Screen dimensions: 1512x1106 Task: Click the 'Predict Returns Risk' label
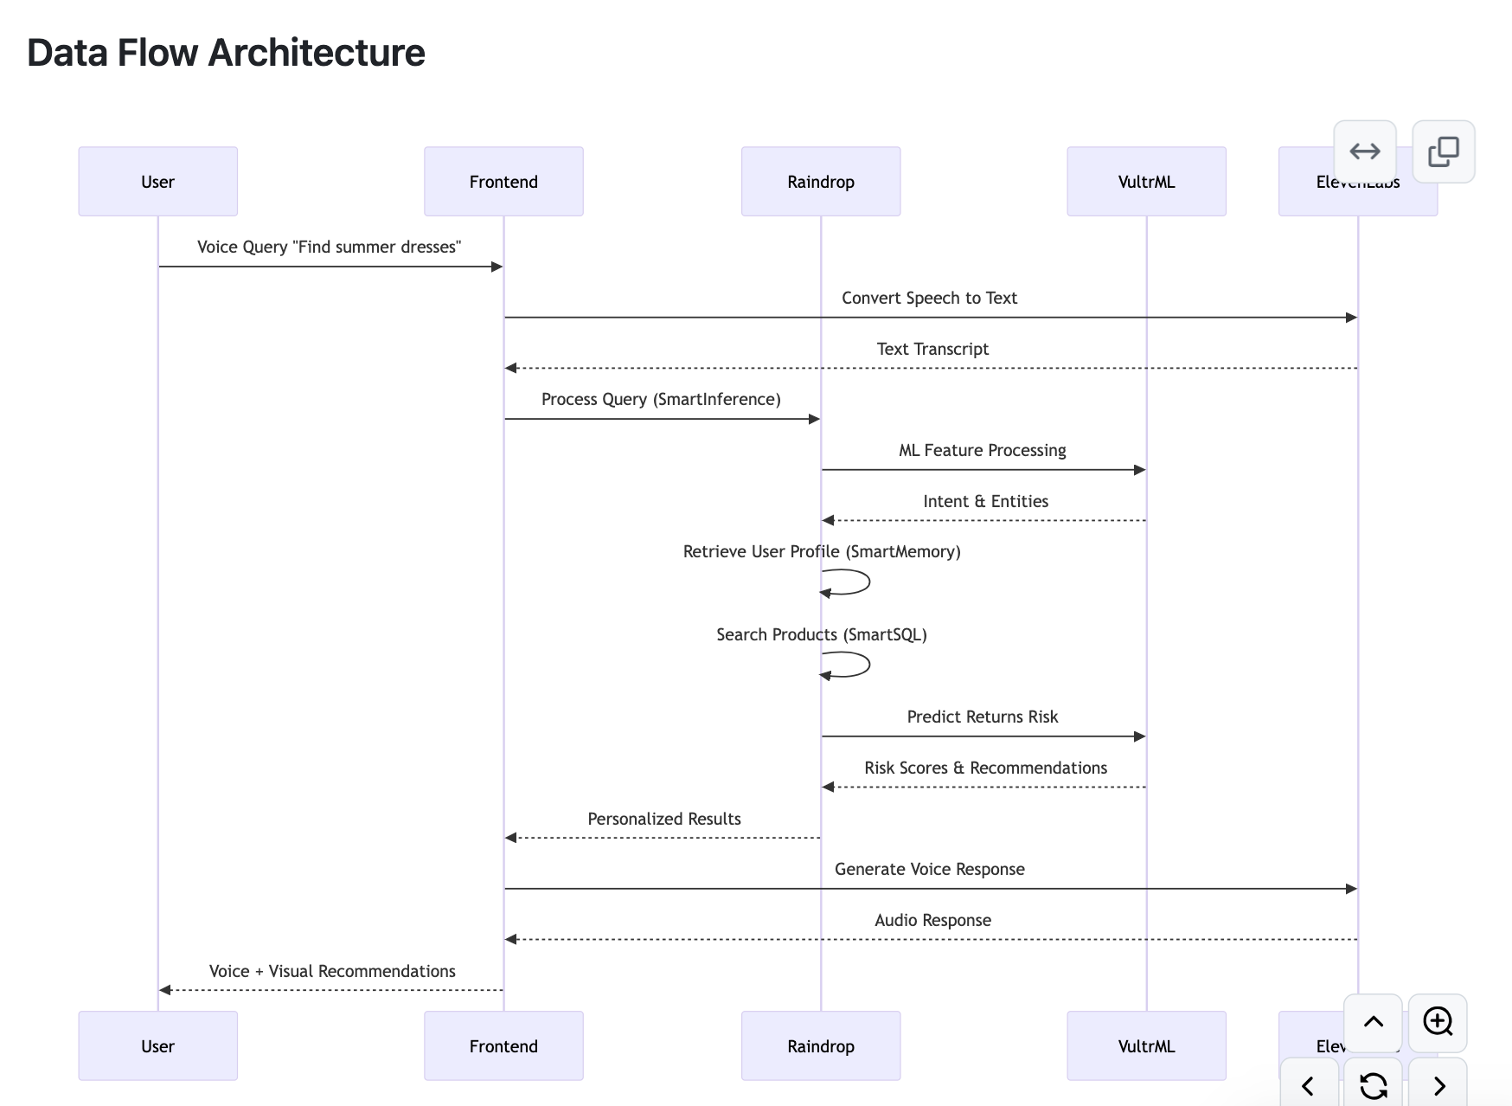pos(983,717)
